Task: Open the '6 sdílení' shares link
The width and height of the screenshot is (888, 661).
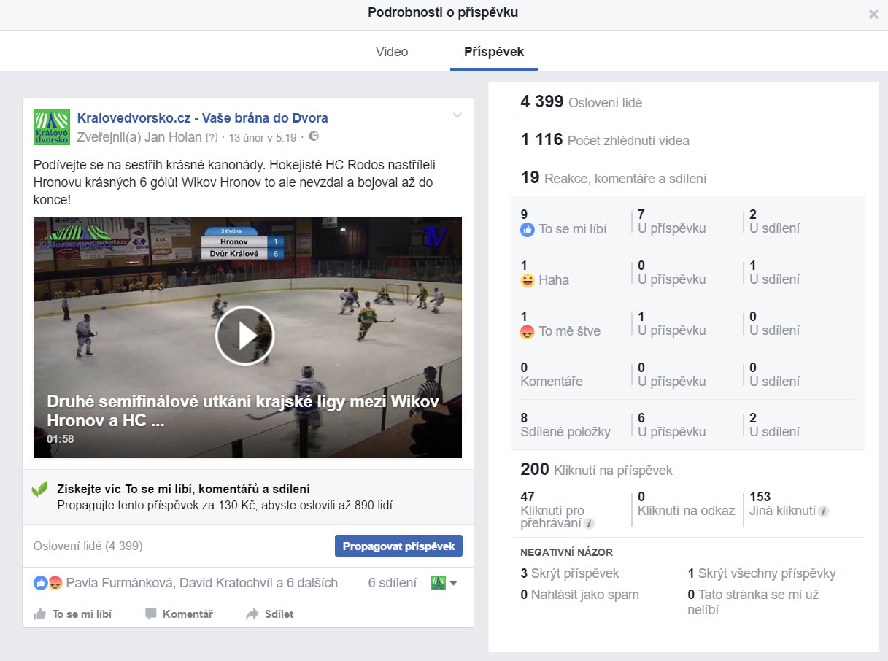Action: point(392,583)
